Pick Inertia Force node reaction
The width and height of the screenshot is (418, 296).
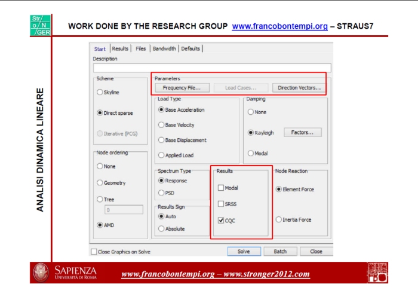coord(279,220)
